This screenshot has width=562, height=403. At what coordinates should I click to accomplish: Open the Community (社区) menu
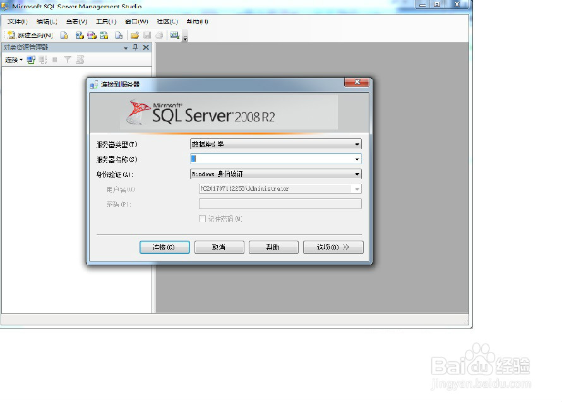pos(167,21)
